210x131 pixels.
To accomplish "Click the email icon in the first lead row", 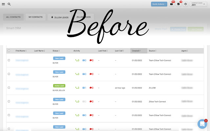I will click(x=84, y=60).
